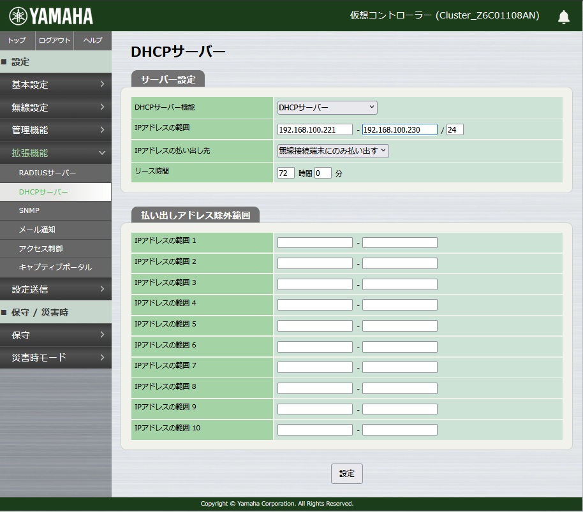Expand the 無線設定 menu
Image resolution: width=583 pixels, height=512 pixels.
click(x=55, y=107)
